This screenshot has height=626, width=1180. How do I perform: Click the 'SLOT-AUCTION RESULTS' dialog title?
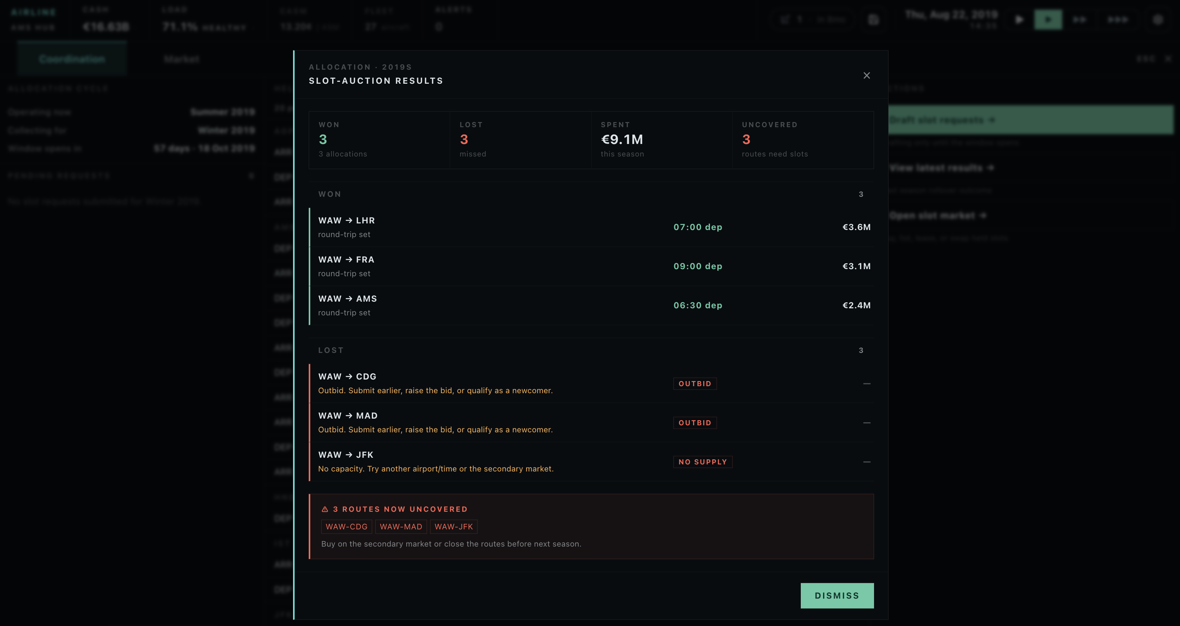pos(376,81)
